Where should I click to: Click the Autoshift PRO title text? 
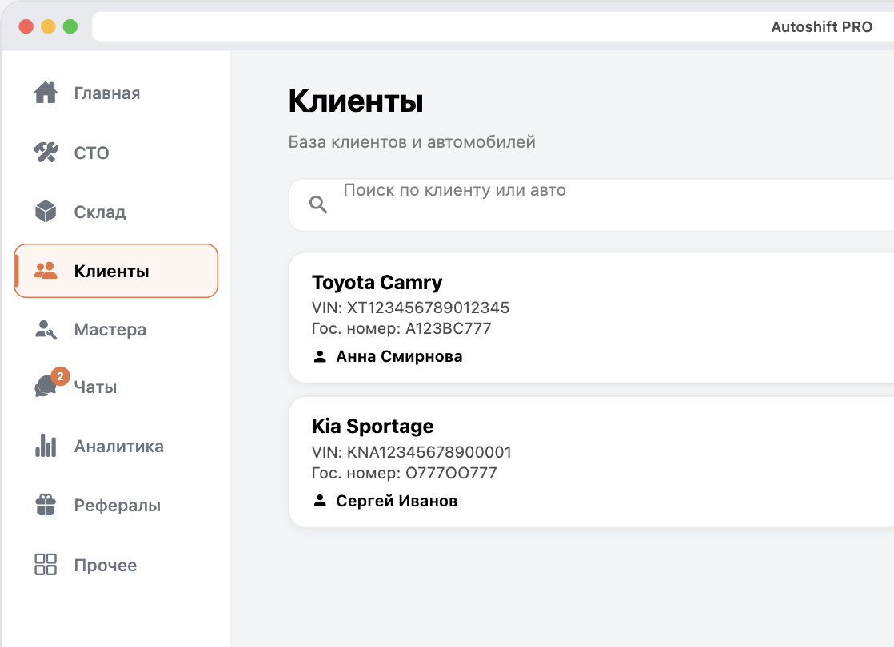click(x=821, y=27)
